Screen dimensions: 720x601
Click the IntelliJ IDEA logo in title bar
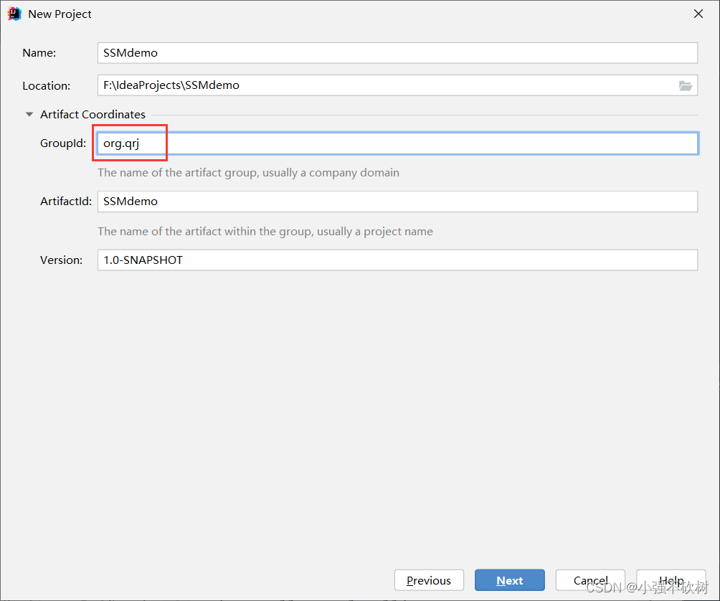[14, 13]
